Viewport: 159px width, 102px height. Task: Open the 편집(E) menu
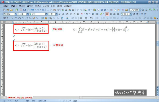coord(14,6)
